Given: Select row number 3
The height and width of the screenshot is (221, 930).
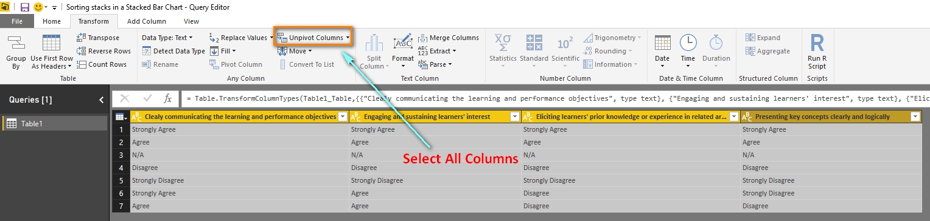Looking at the screenshot, I should pos(121,155).
